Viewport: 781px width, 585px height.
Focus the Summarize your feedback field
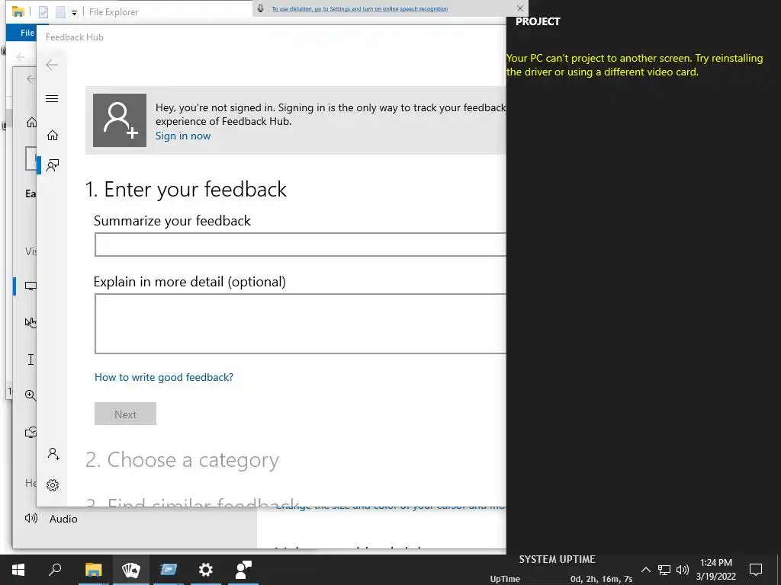[x=301, y=245]
